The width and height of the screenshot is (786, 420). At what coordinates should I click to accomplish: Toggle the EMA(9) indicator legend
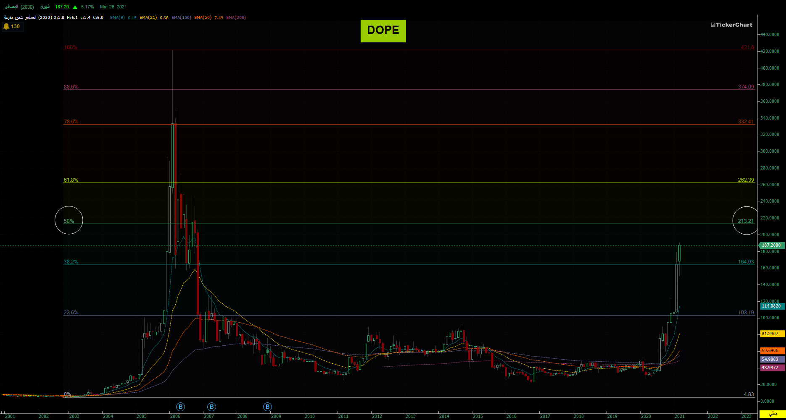pos(118,18)
